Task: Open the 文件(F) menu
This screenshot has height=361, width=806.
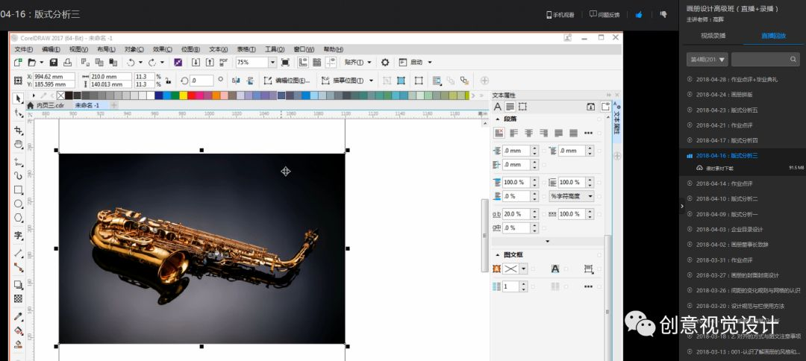Action: [24, 49]
